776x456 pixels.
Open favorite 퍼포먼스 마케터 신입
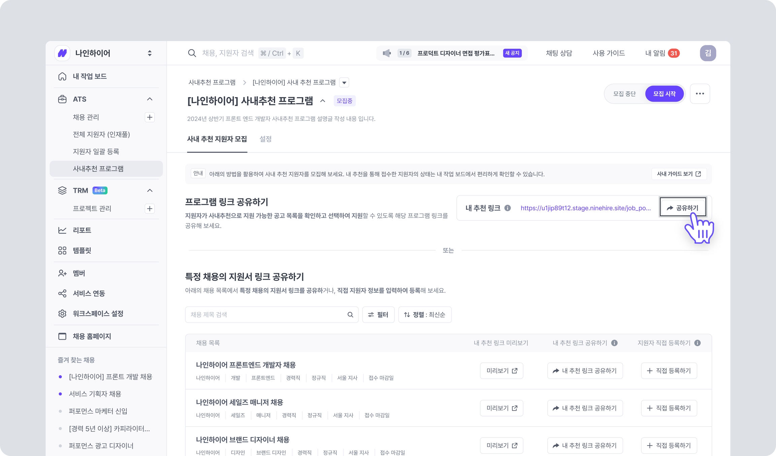coord(98,411)
